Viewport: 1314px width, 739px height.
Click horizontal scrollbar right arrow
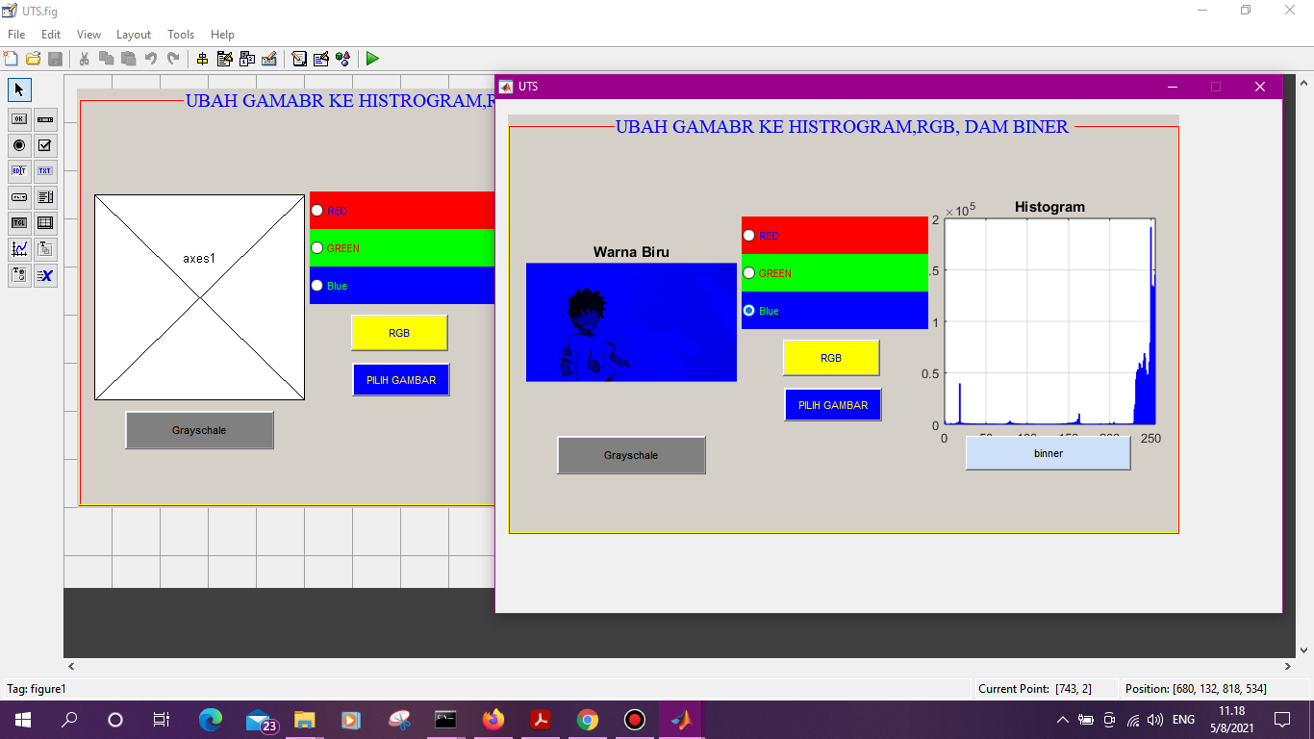click(x=1288, y=666)
